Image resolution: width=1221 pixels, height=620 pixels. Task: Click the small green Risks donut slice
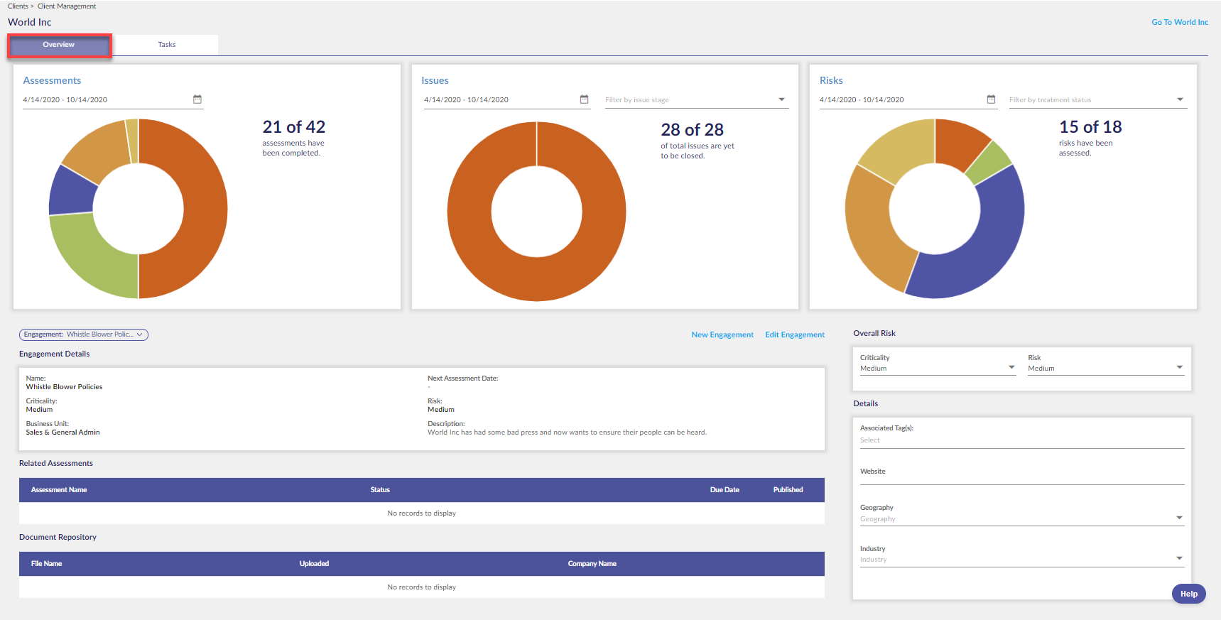tap(989, 162)
